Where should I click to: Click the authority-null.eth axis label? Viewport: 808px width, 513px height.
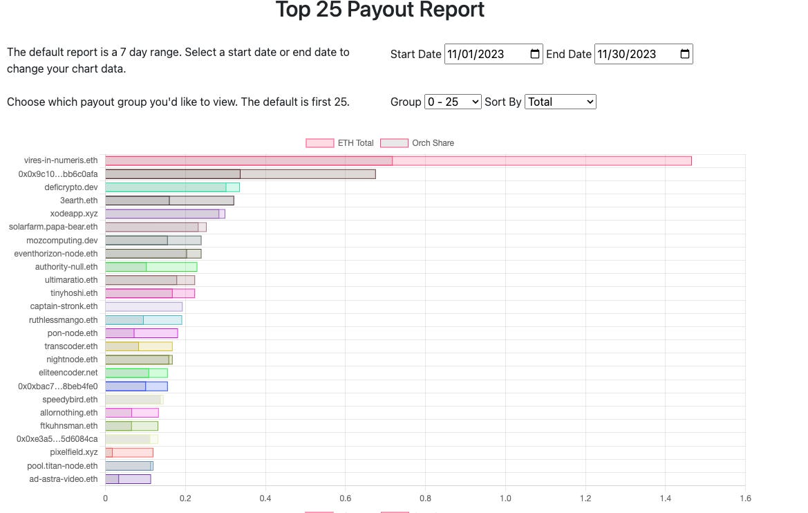pos(66,267)
